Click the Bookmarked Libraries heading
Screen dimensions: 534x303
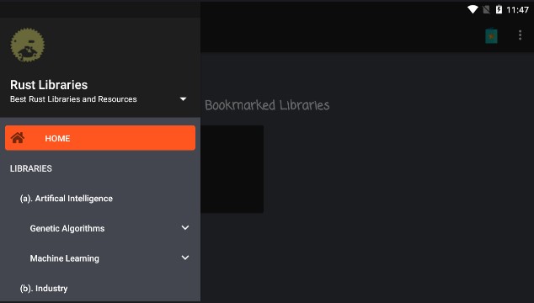[267, 105]
